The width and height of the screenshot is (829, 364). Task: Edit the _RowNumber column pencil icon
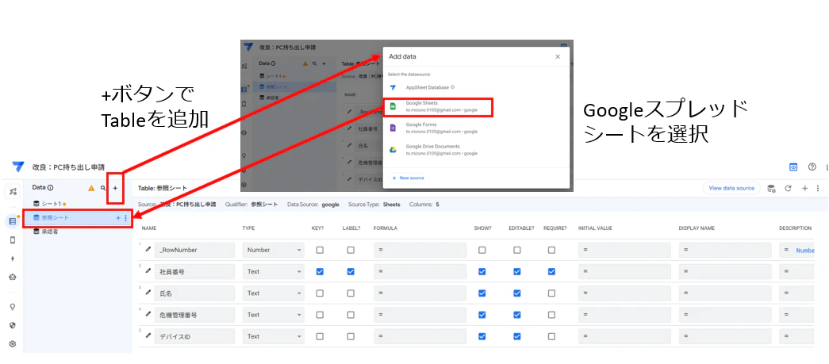coord(148,249)
